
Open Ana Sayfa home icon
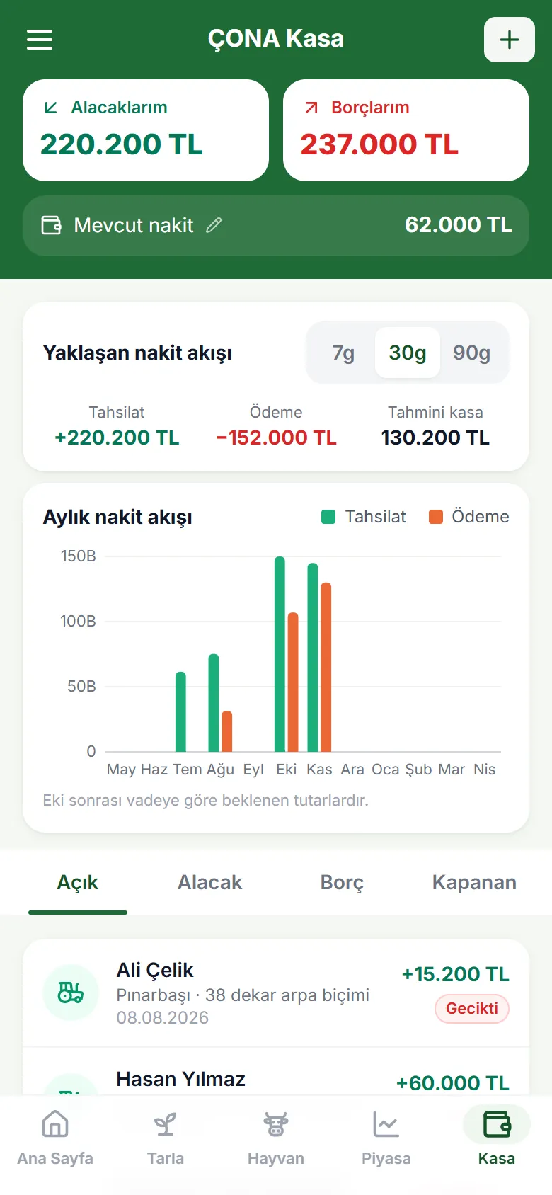[55, 1123]
